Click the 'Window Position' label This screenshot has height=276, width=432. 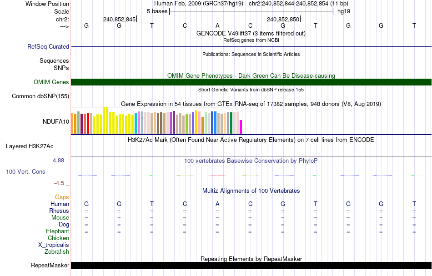[x=47, y=4]
